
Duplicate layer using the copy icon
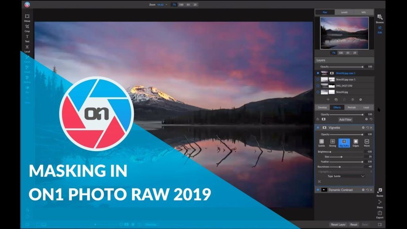point(336,99)
